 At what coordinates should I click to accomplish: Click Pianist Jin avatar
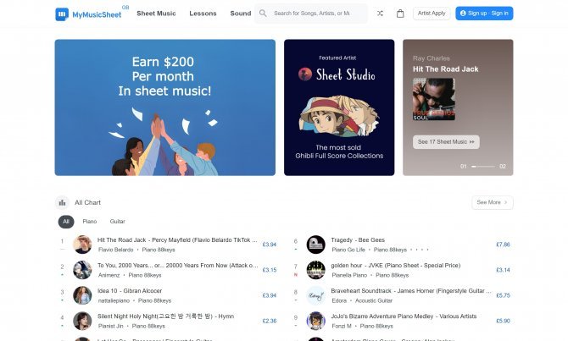82,321
